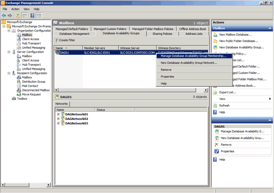The width and height of the screenshot is (274, 193).
Task: Click the blue Help toolbar icon
Action: pos(32,16)
